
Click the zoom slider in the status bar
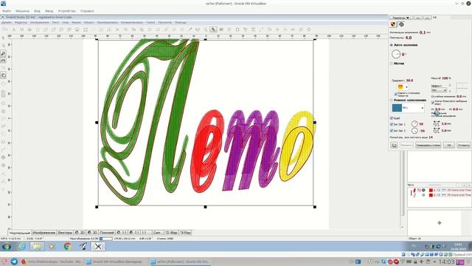coord(105,239)
